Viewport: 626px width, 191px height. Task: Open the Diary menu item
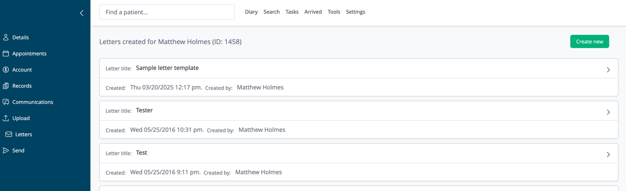click(x=251, y=12)
